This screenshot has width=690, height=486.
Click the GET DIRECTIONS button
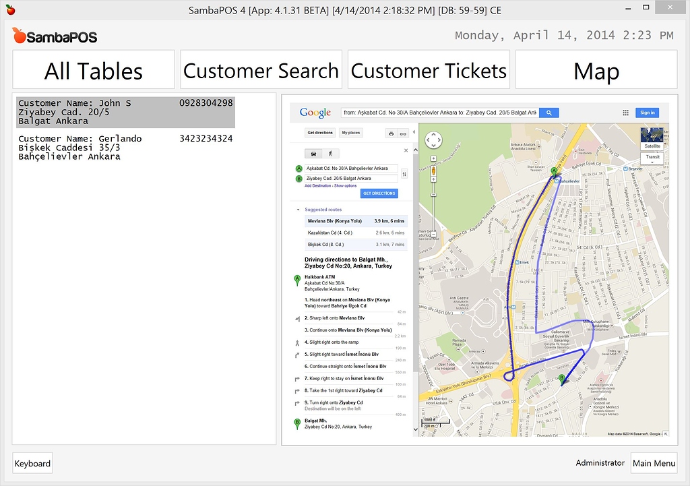coord(379,193)
